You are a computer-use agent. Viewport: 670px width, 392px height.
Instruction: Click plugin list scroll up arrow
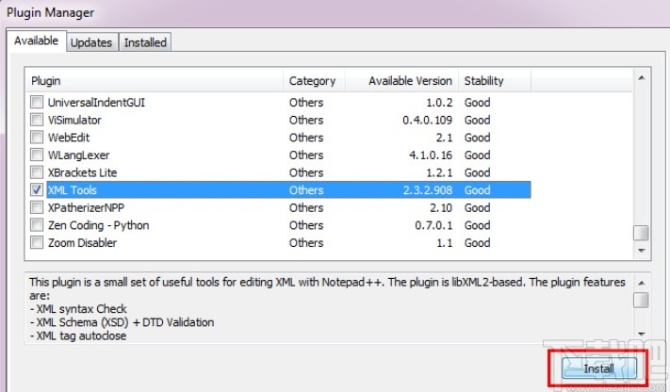[x=641, y=78]
